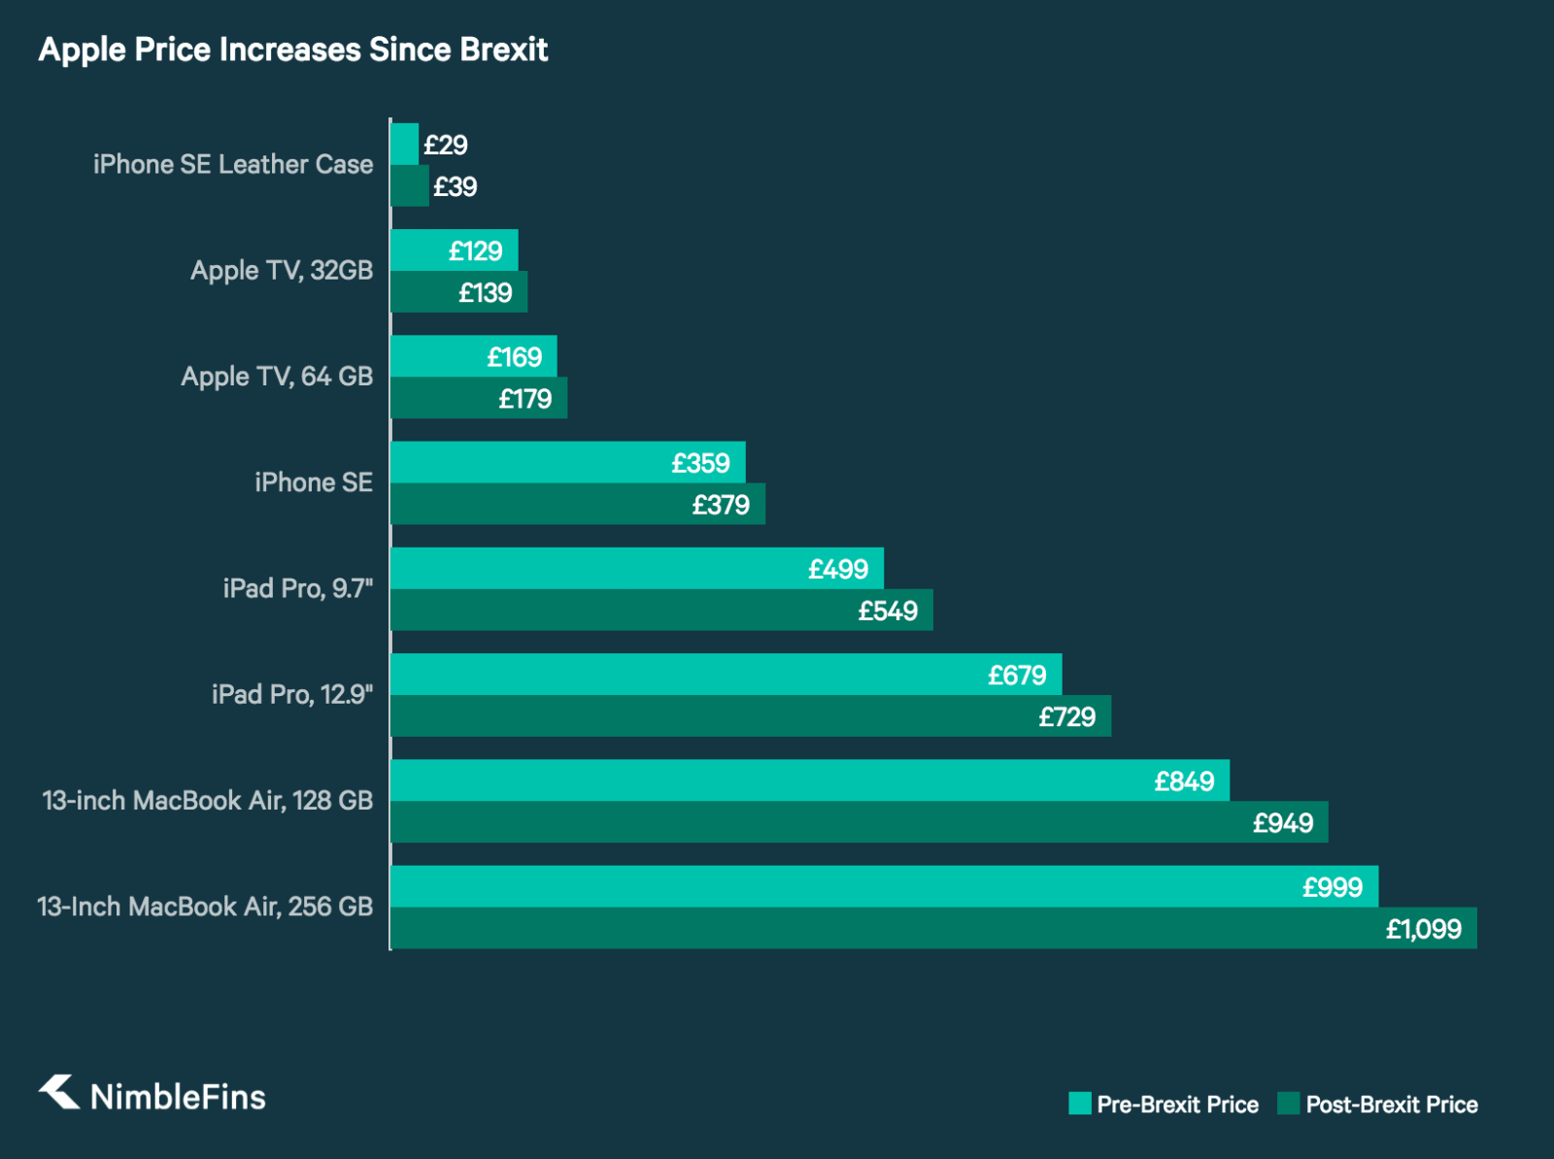Click the 13-inch MacBook Air, 128 GB label

[208, 800]
